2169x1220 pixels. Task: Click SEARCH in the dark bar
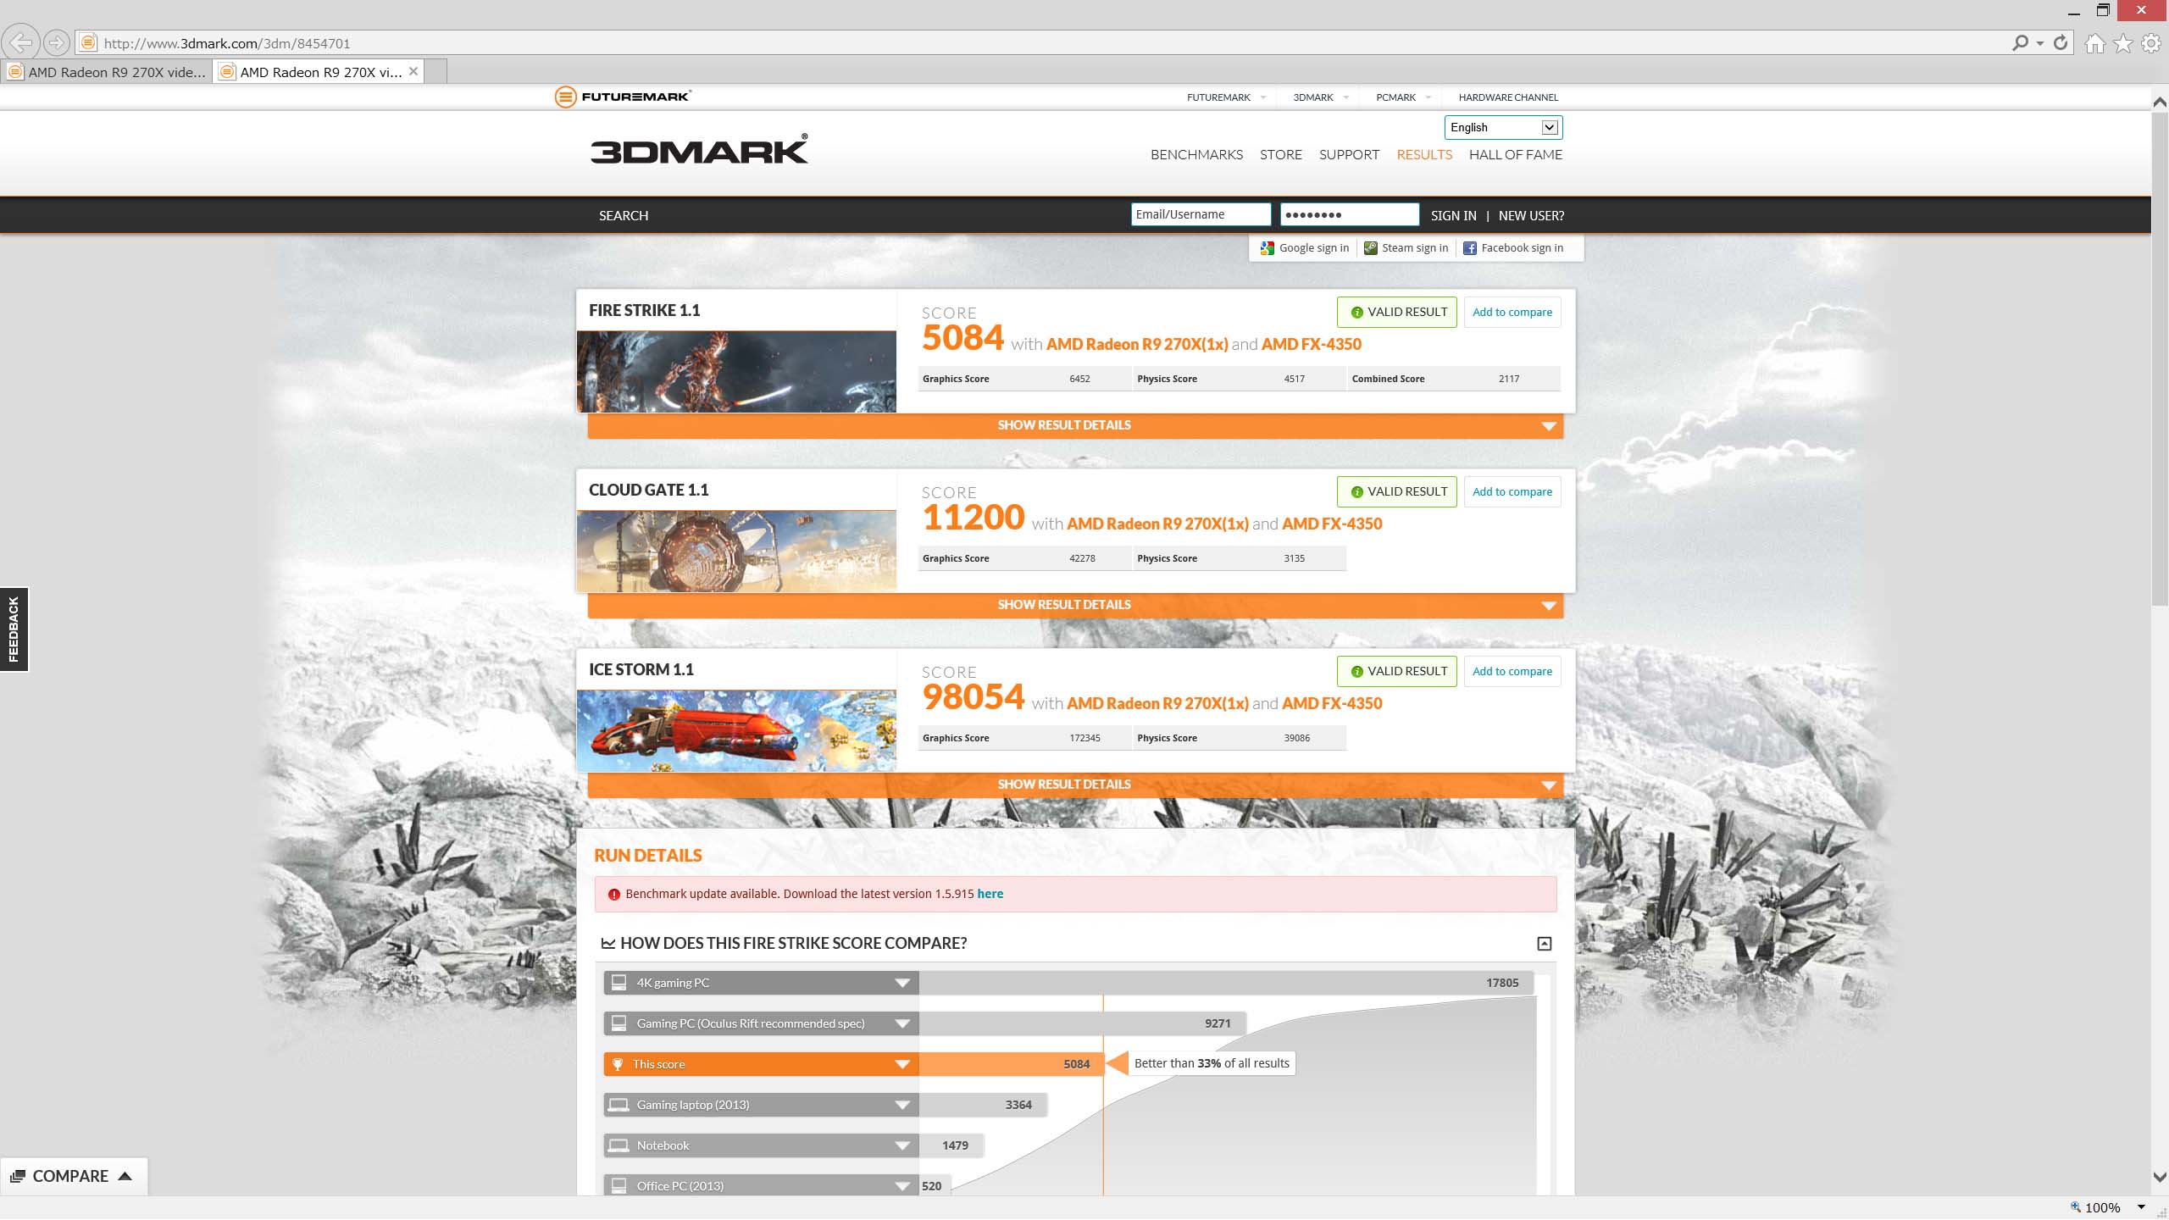click(624, 216)
